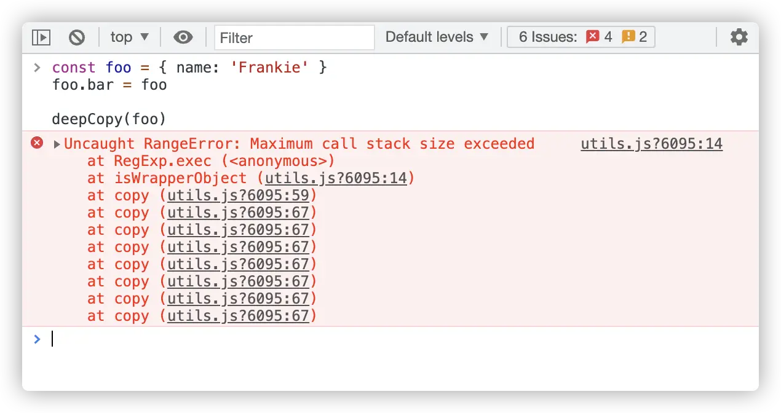
Task: Click the Filter input field
Action: tap(295, 37)
